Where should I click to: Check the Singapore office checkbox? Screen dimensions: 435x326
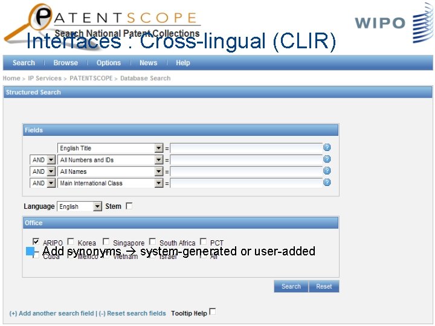click(x=106, y=241)
